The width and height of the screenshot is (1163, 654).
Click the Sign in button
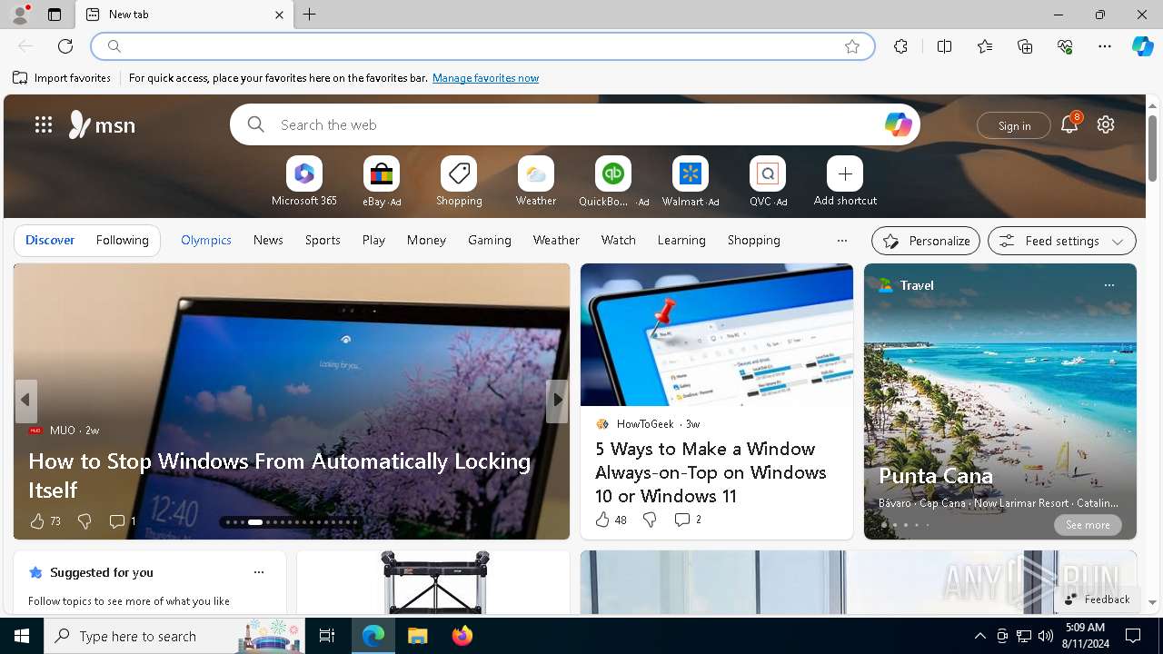tap(1014, 125)
